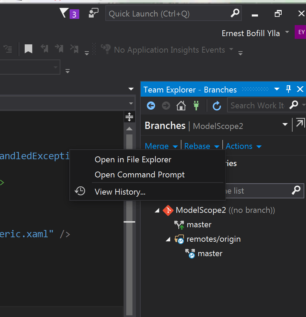Click the green Manage Connections plug icon

point(196,106)
